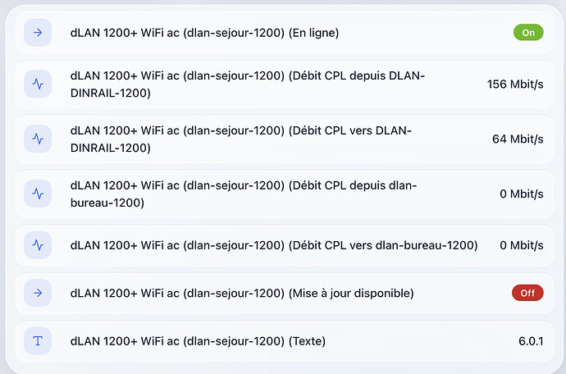Viewport: 566px width, 374px height.
Task: Open the En ligne entity row
Action: 285,33
